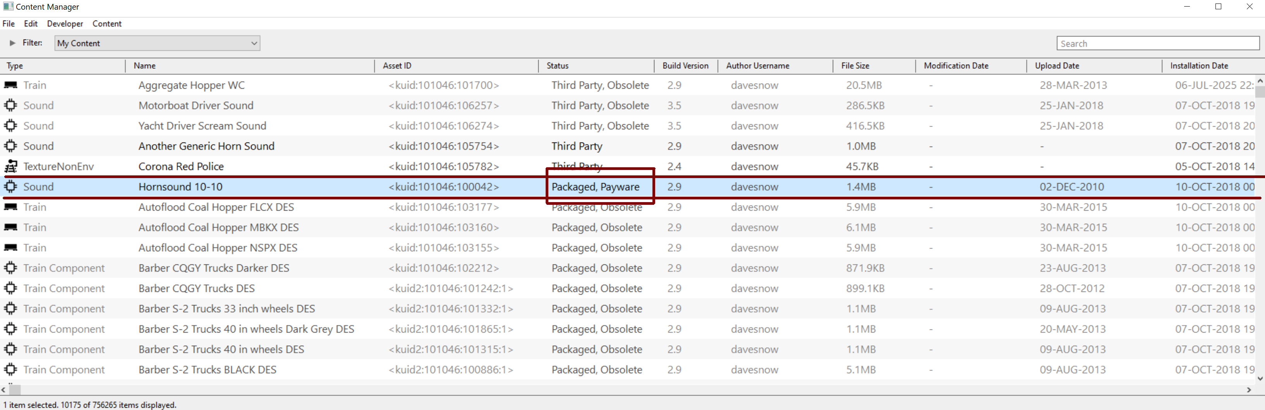Click file size 871.9KB cell

(x=865, y=268)
